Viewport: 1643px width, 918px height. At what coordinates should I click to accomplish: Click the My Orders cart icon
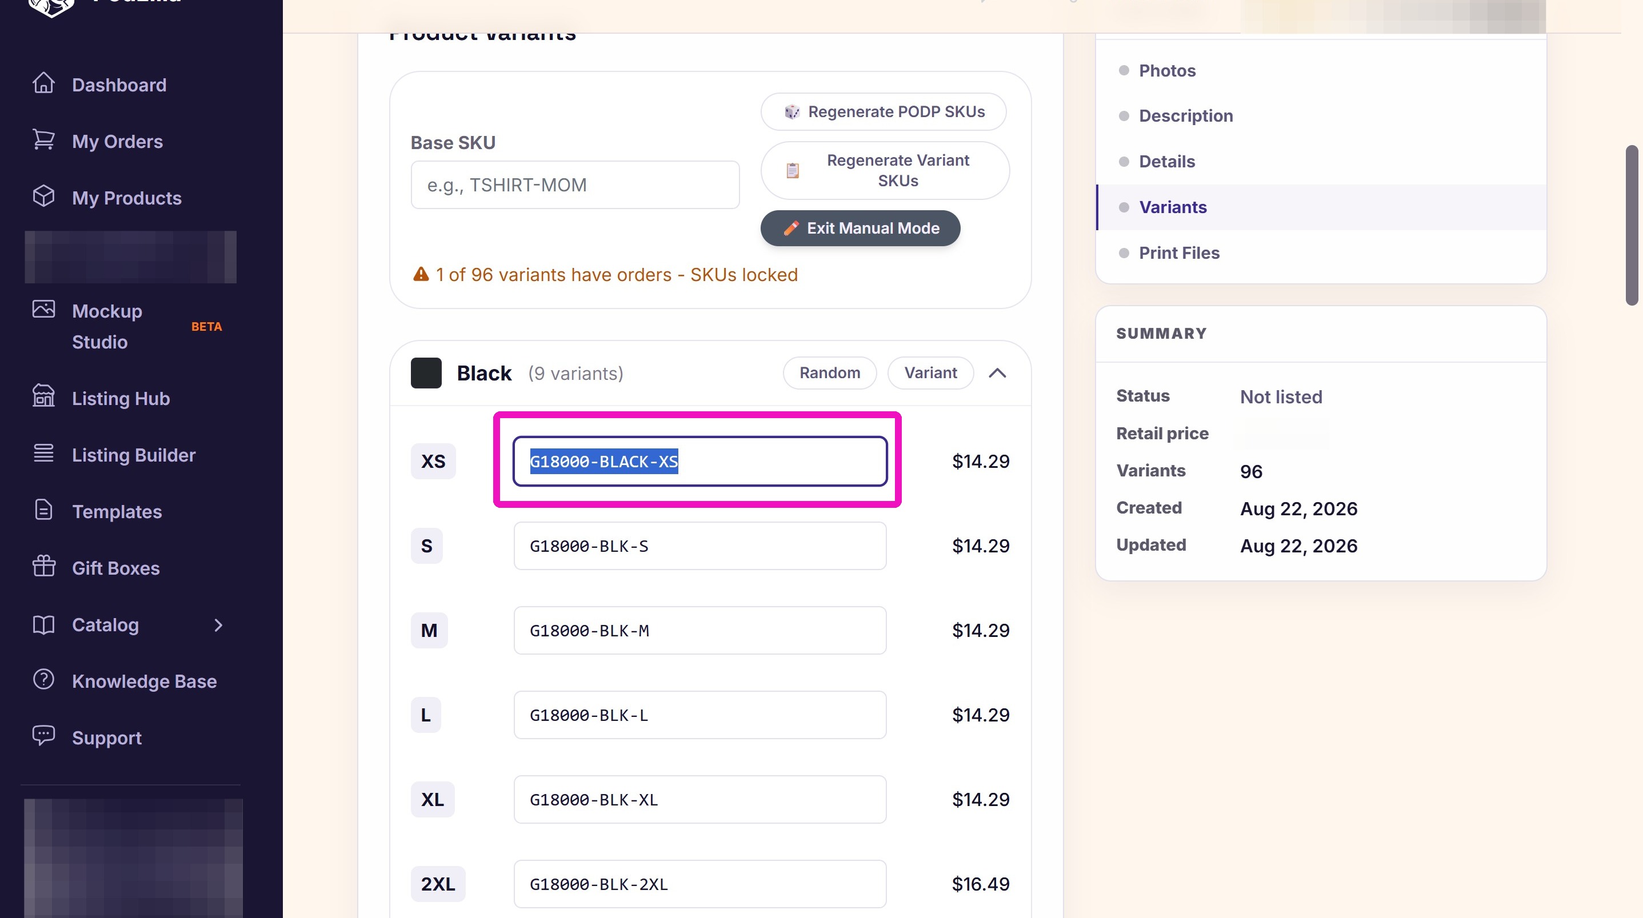coord(43,139)
